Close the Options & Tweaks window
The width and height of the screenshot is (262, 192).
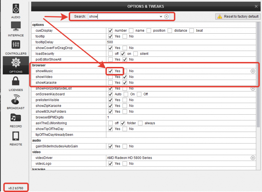click(x=256, y=6)
